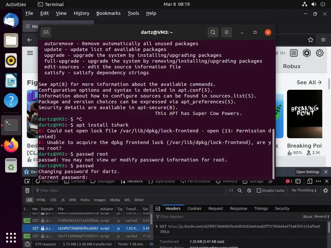Open the Tools menu

tap(133, 13)
